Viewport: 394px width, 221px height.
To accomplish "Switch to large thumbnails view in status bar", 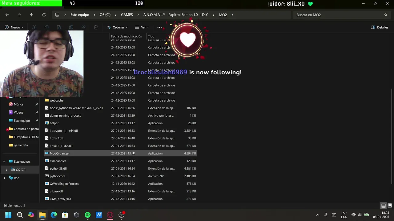I will pyautogui.click(x=390, y=206).
